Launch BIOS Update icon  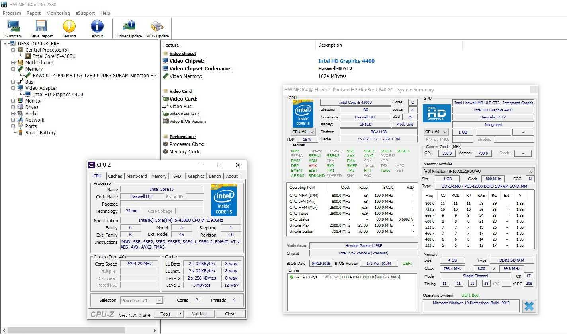tap(157, 26)
